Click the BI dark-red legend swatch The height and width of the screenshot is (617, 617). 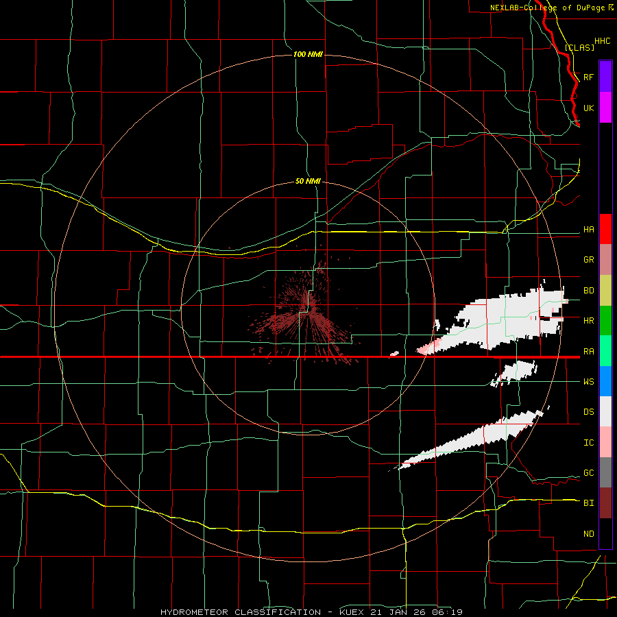click(605, 503)
